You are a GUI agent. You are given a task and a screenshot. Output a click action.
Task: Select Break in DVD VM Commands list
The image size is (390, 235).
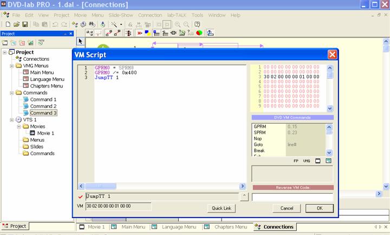(259, 150)
